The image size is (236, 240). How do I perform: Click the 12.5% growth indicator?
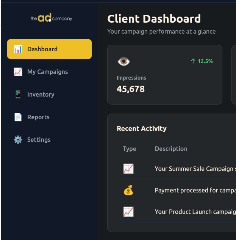202,61
